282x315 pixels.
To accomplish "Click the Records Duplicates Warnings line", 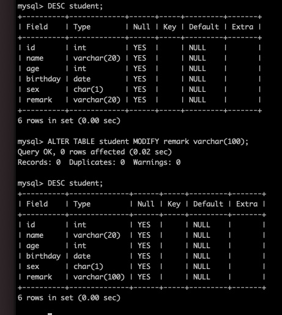I will (x=99, y=162).
